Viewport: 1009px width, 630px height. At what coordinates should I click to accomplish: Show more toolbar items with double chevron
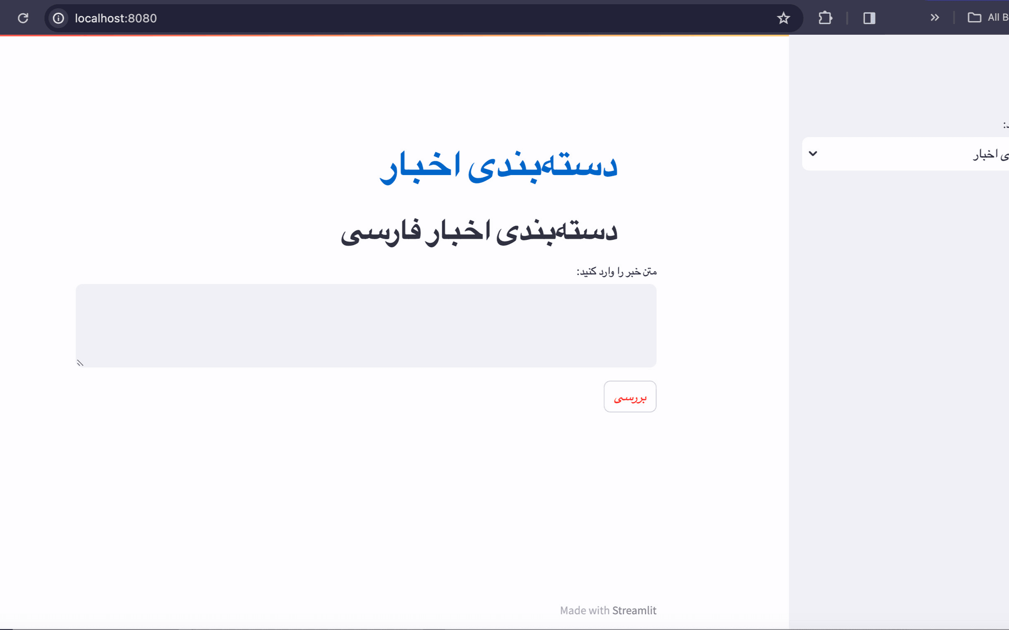click(x=934, y=17)
